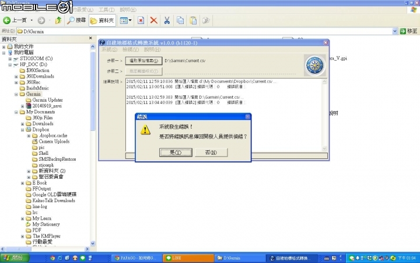Click the page-with-red-x toolbar icon
The width and height of the screenshot is (420, 263).
point(141,20)
